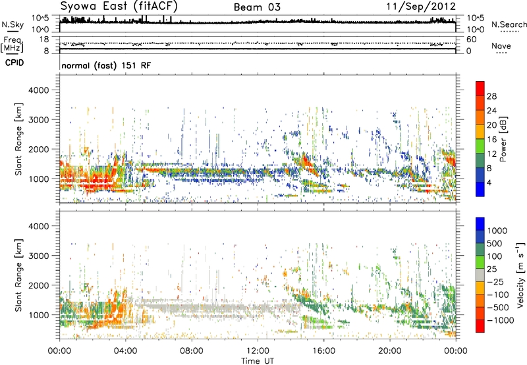The width and height of the screenshot is (527, 365).
Task: Click the "10^0" tick beside N.Search label
Action: click(476, 30)
